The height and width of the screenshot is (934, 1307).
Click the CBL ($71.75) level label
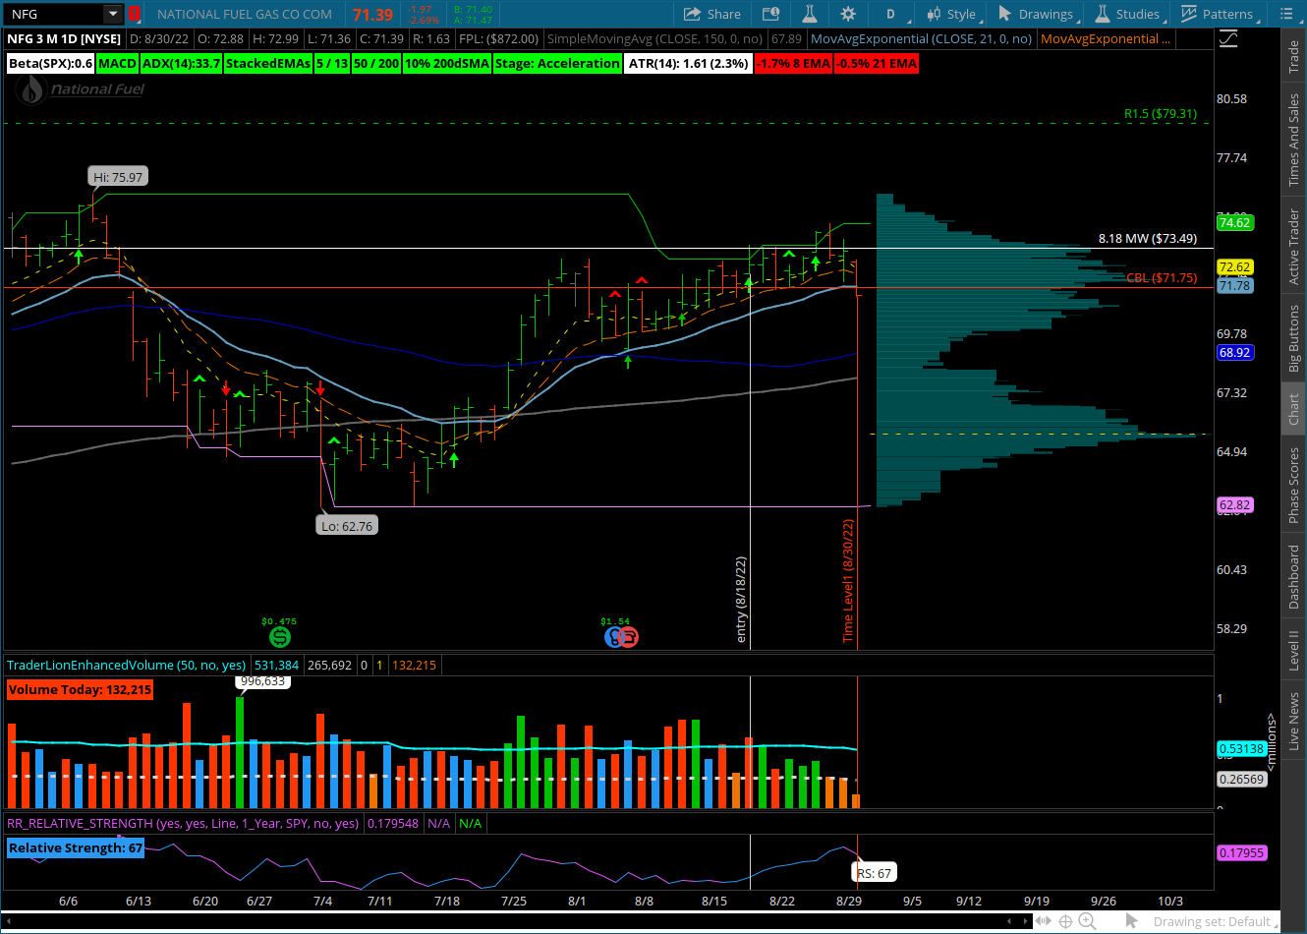pos(1162,277)
